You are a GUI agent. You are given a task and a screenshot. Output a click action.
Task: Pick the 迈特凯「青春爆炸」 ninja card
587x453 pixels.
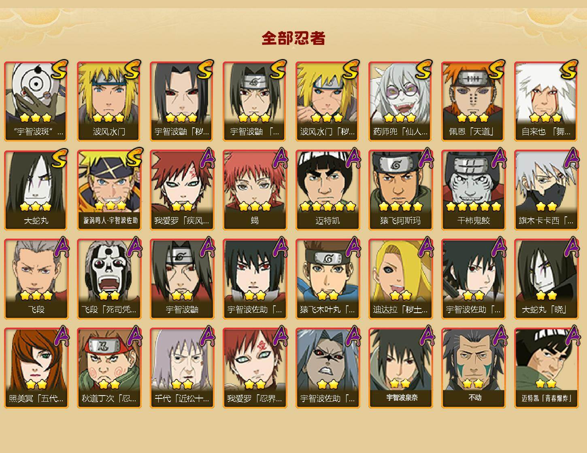[546, 368]
